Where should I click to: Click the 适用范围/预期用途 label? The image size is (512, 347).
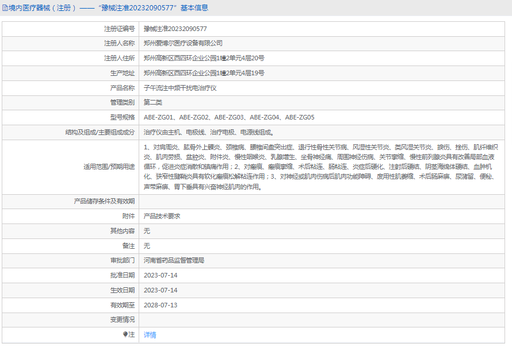point(109,167)
